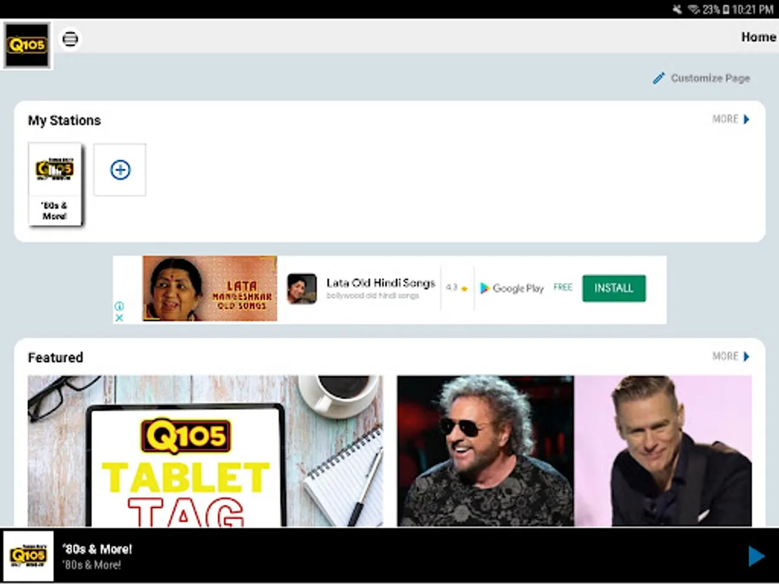Open now playing '80s & More! title

(x=97, y=549)
